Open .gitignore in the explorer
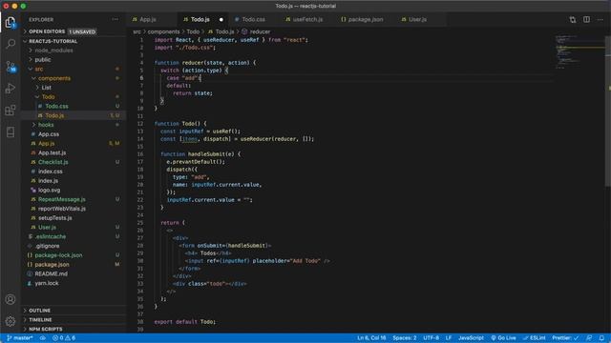Viewport: 611px width, 343px height. coord(47,246)
